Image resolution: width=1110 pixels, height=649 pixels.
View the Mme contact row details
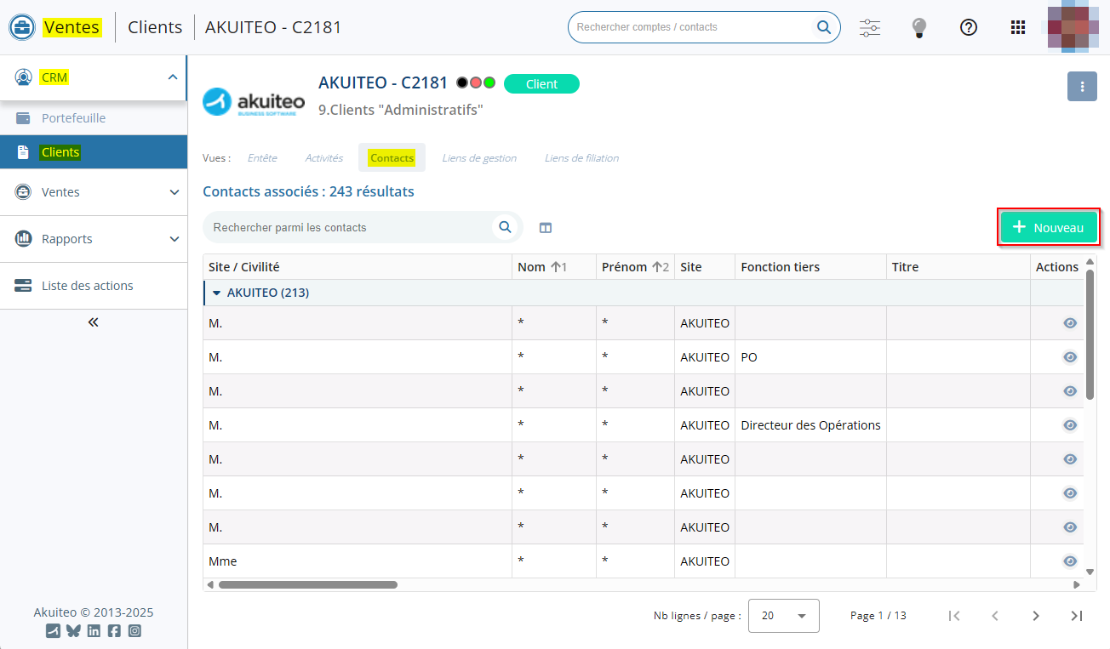pyautogui.click(x=1070, y=561)
